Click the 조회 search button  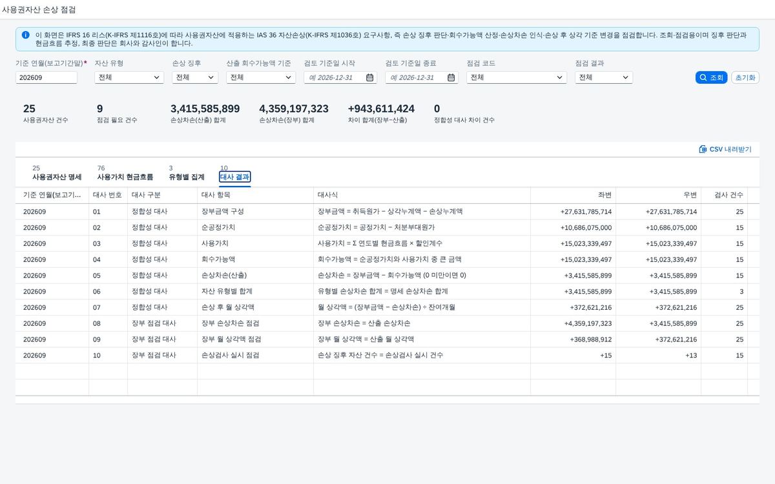coord(711,77)
